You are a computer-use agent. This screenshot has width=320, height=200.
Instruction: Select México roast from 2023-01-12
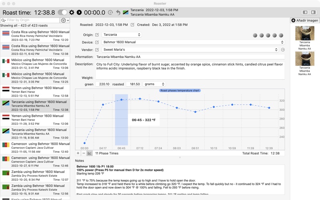[35, 64]
